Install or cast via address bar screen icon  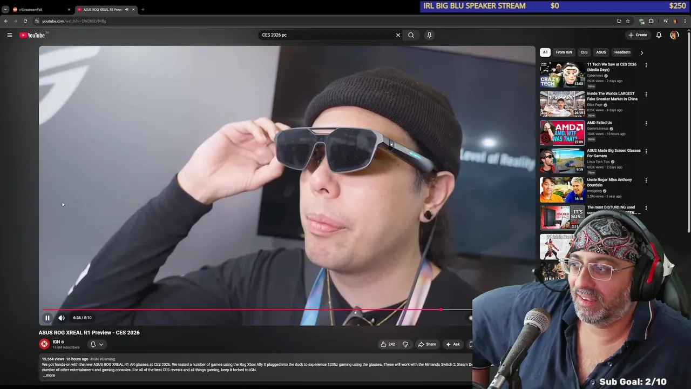pos(619,21)
